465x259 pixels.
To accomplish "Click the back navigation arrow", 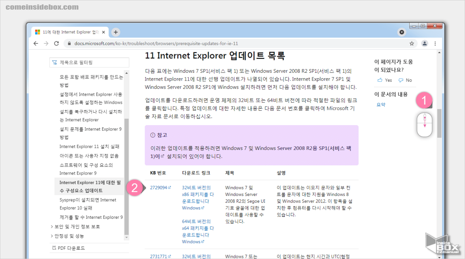I will (36, 43).
